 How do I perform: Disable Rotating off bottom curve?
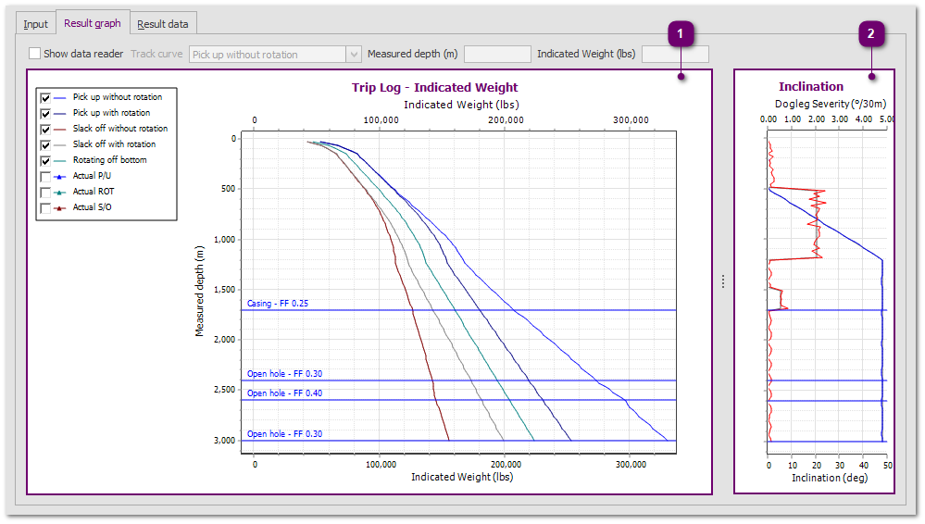pos(45,160)
